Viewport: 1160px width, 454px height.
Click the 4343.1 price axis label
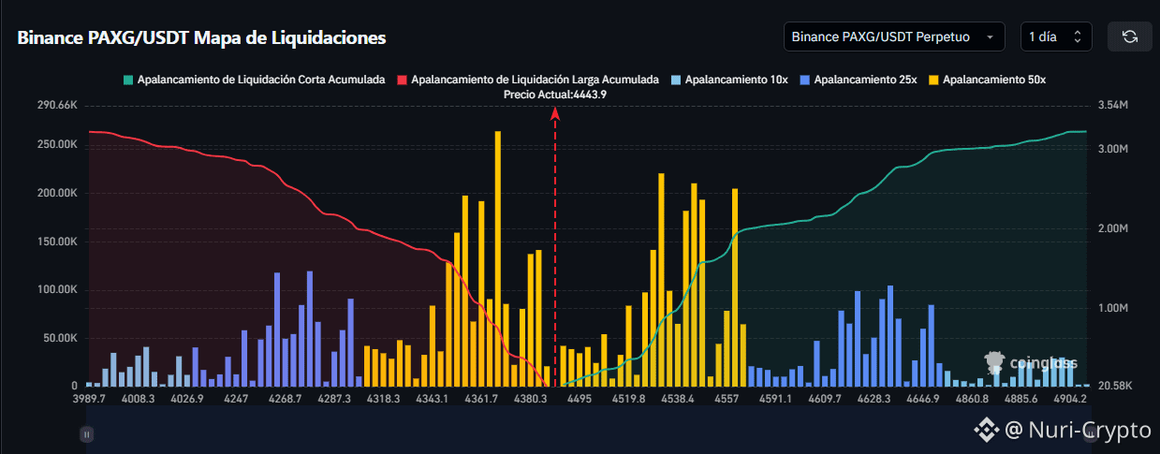[433, 399]
